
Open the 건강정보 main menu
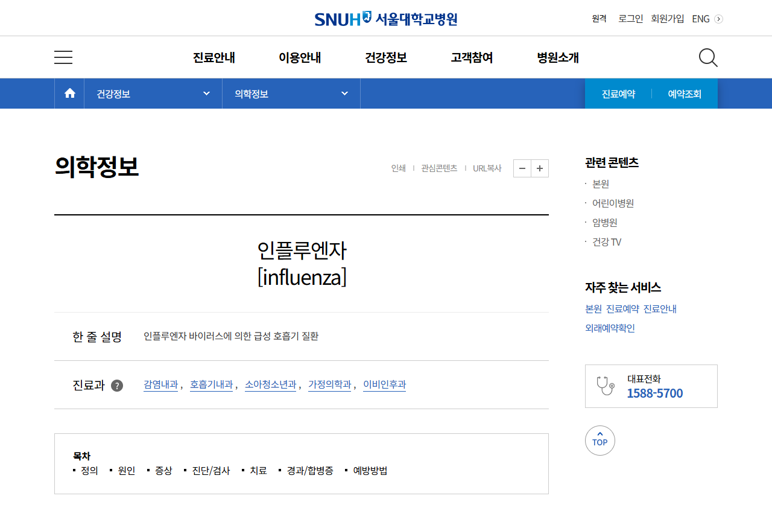click(x=386, y=58)
